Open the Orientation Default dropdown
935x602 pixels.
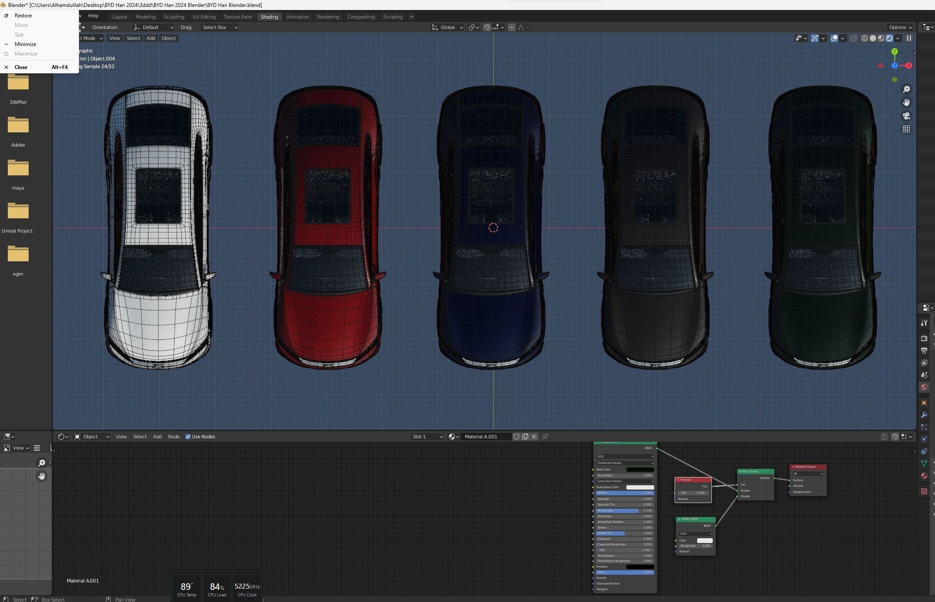[x=154, y=27]
